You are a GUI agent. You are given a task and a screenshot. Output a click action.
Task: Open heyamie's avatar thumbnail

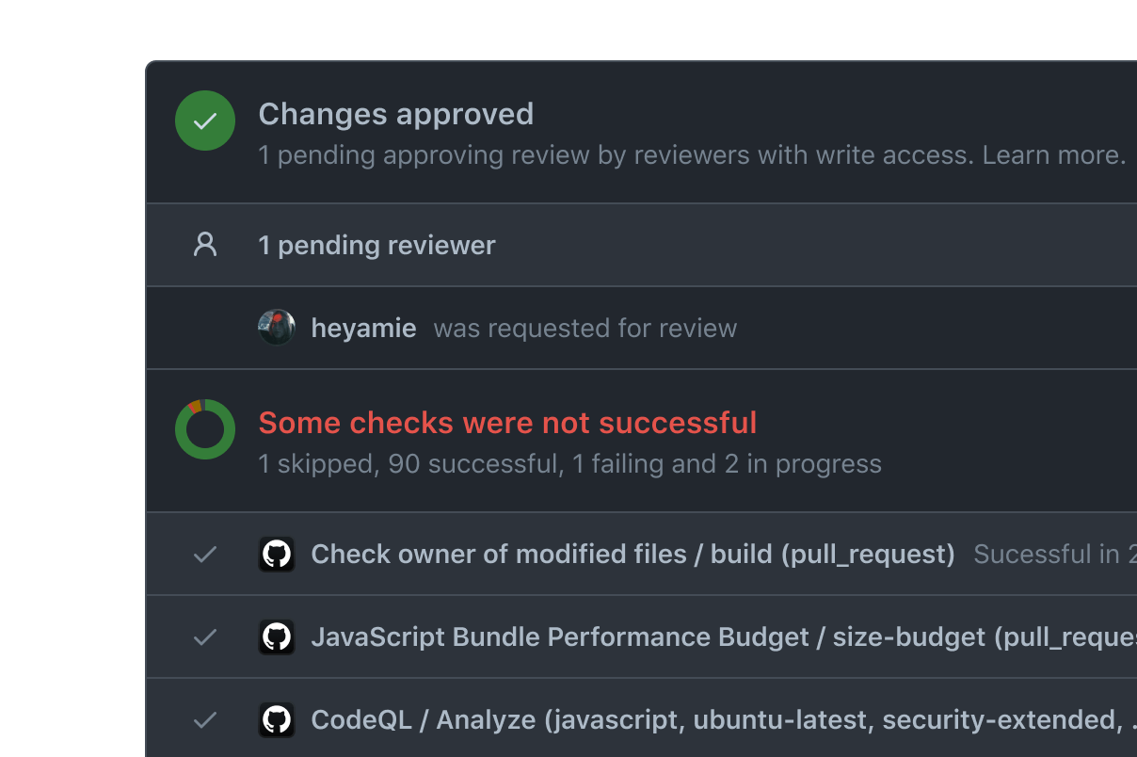(277, 328)
